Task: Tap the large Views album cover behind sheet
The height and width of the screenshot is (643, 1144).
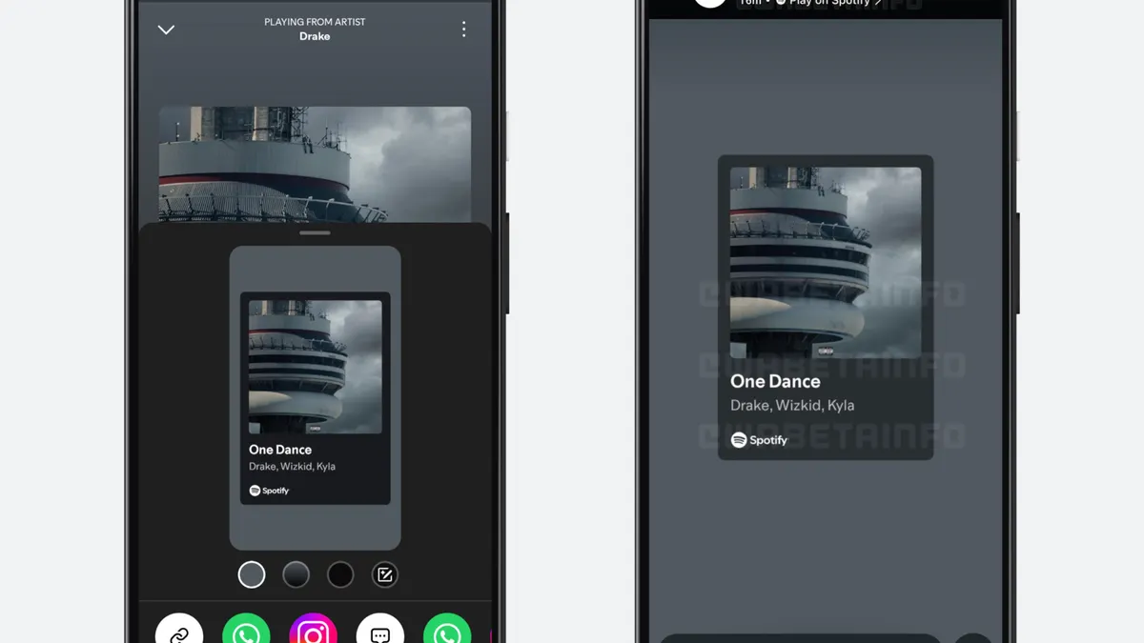Action: [315, 165]
